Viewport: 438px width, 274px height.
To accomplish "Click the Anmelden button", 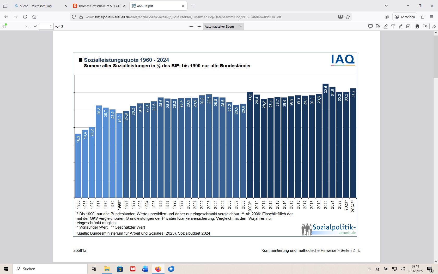I will [405, 17].
